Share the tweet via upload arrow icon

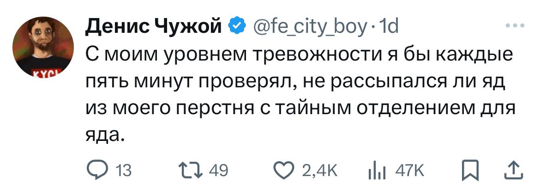point(513,171)
